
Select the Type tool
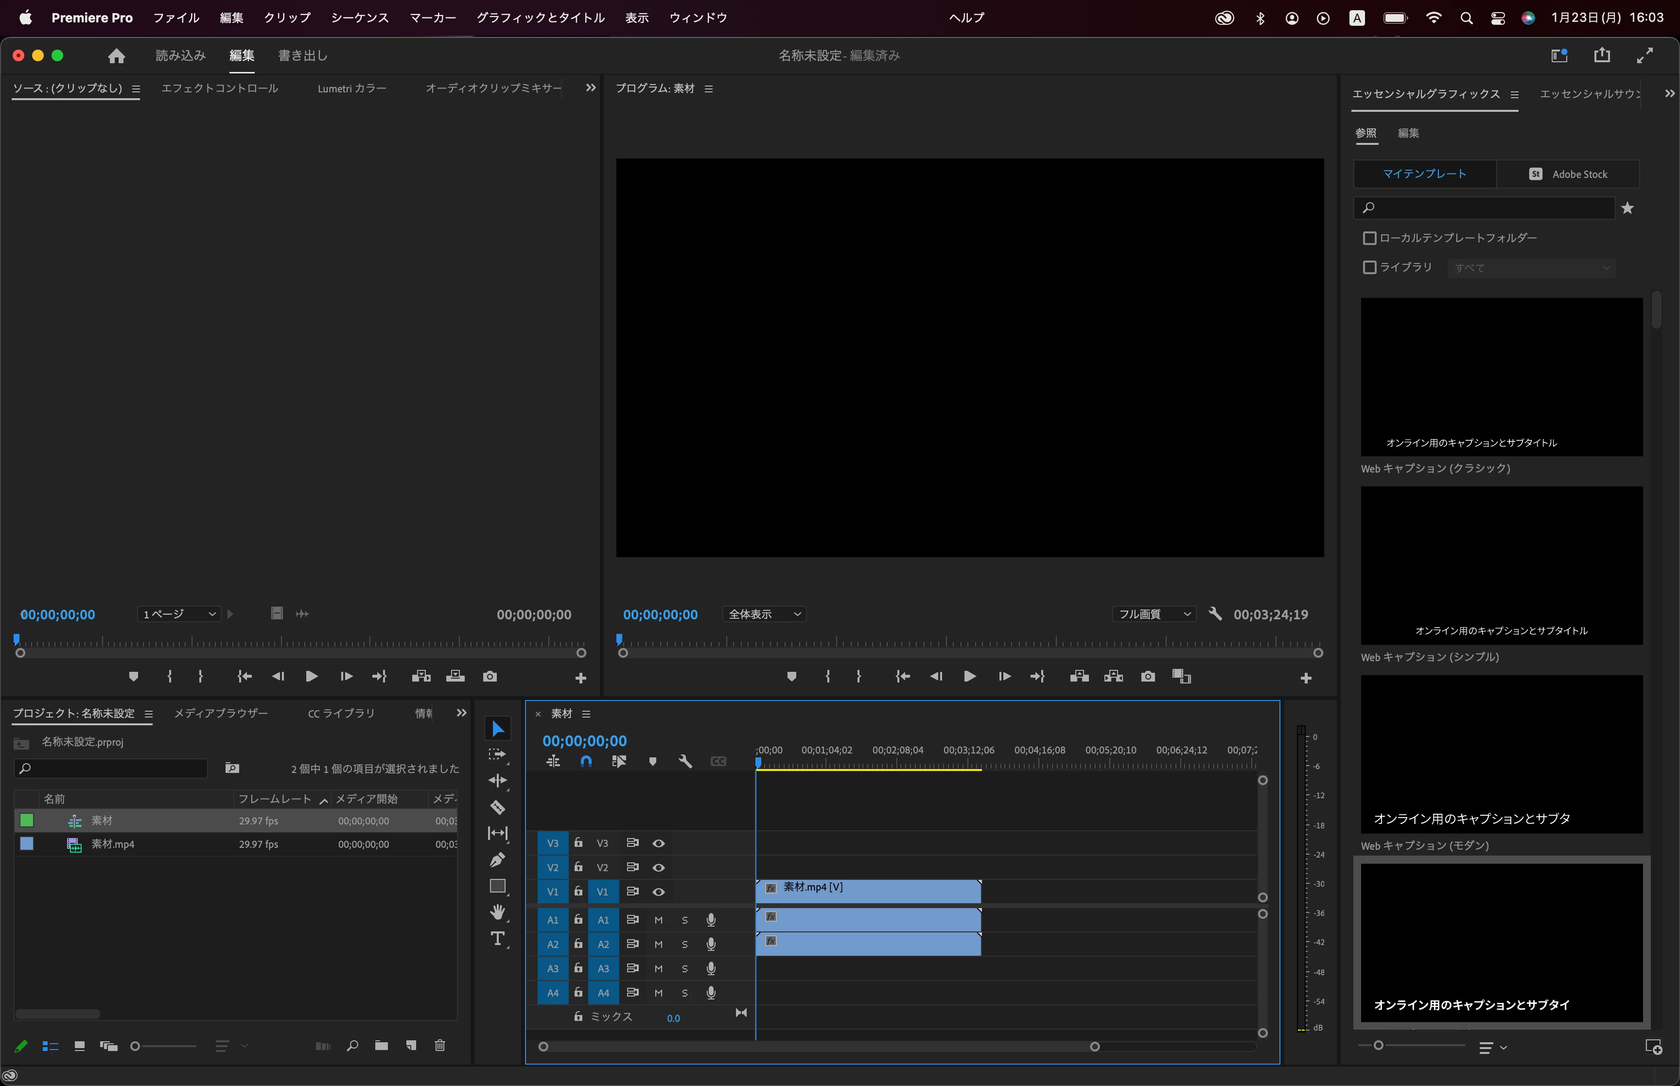[x=498, y=939]
